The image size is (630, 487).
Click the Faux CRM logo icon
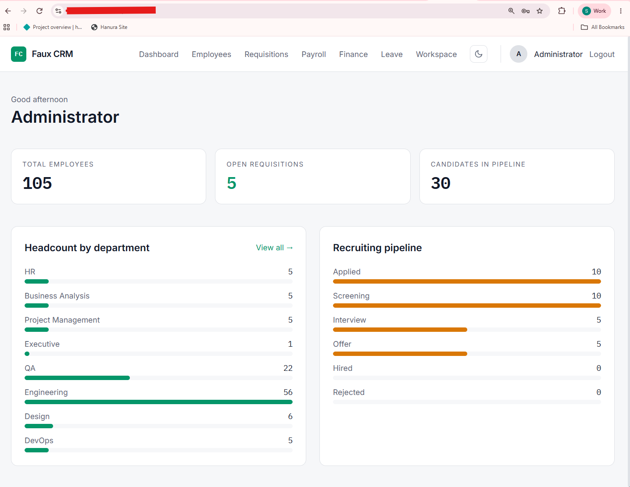pyautogui.click(x=18, y=54)
